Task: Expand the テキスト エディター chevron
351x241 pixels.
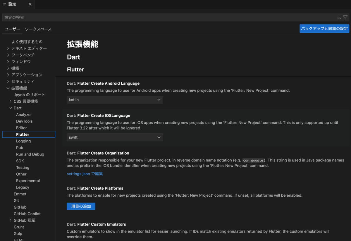Action: click(8, 48)
